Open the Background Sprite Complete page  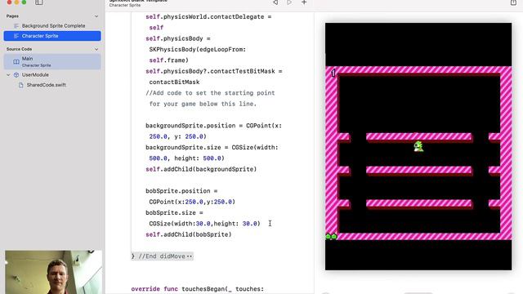click(x=52, y=25)
